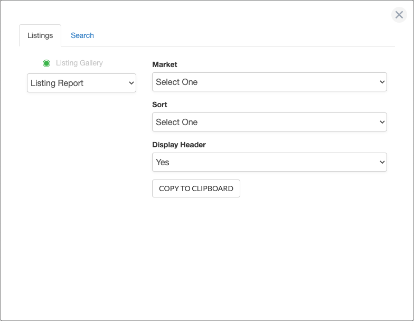The height and width of the screenshot is (321, 414).
Task: Click the Sort field label
Action: 159,105
